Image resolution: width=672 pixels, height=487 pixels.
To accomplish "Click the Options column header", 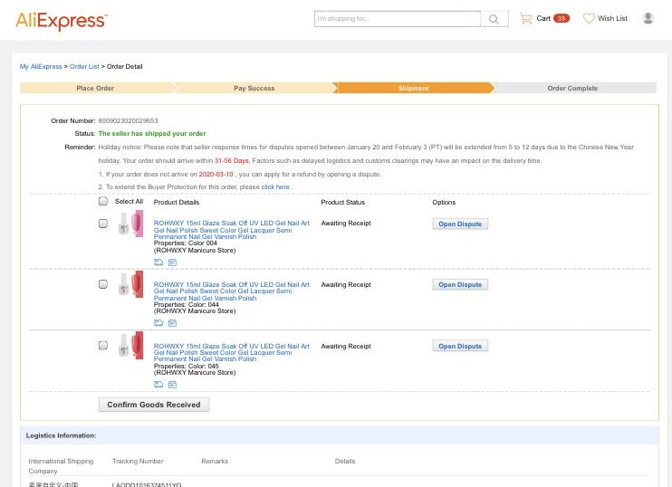I will pos(444,202).
